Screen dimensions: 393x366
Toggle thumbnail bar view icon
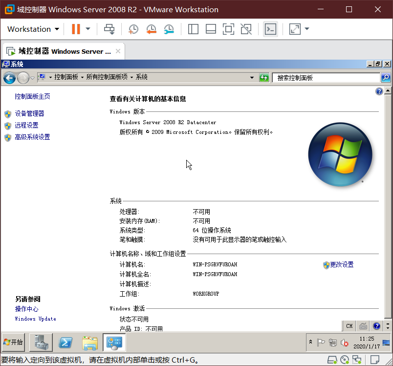211,29
